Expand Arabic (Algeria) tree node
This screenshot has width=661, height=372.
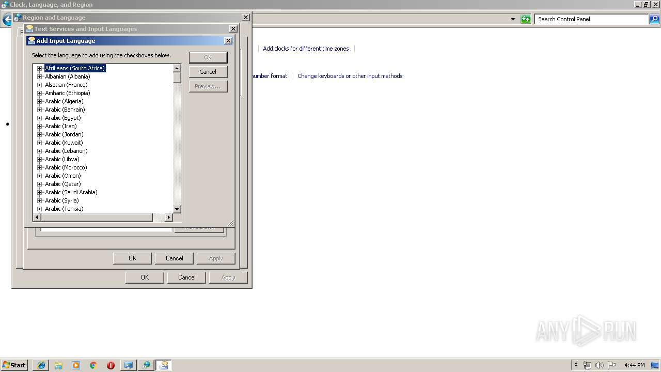(x=39, y=101)
